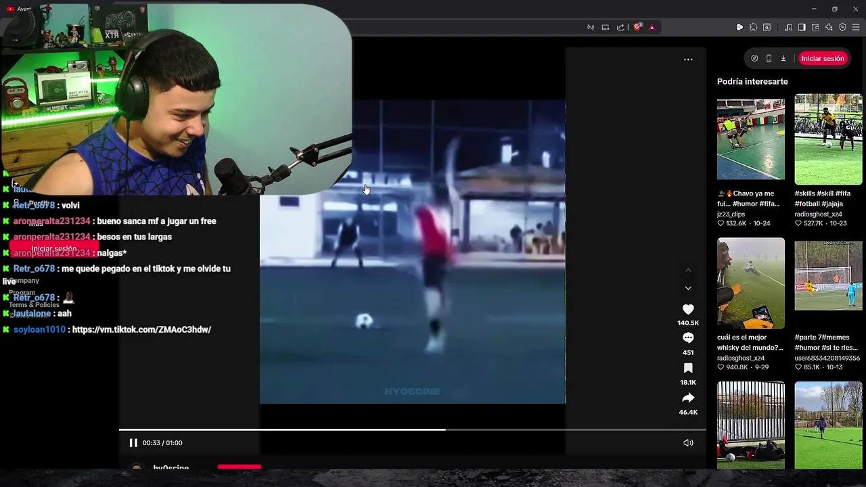Viewport: 866px width, 487px height.
Task: Open the Brave Rewards triangle icon
Action: point(652,27)
